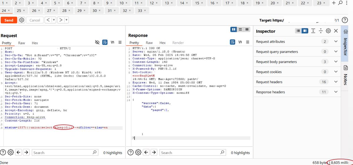Screen dimensions: 353x165
Task: Select combined tabbed request/response layout
Action: pos(247,29)
